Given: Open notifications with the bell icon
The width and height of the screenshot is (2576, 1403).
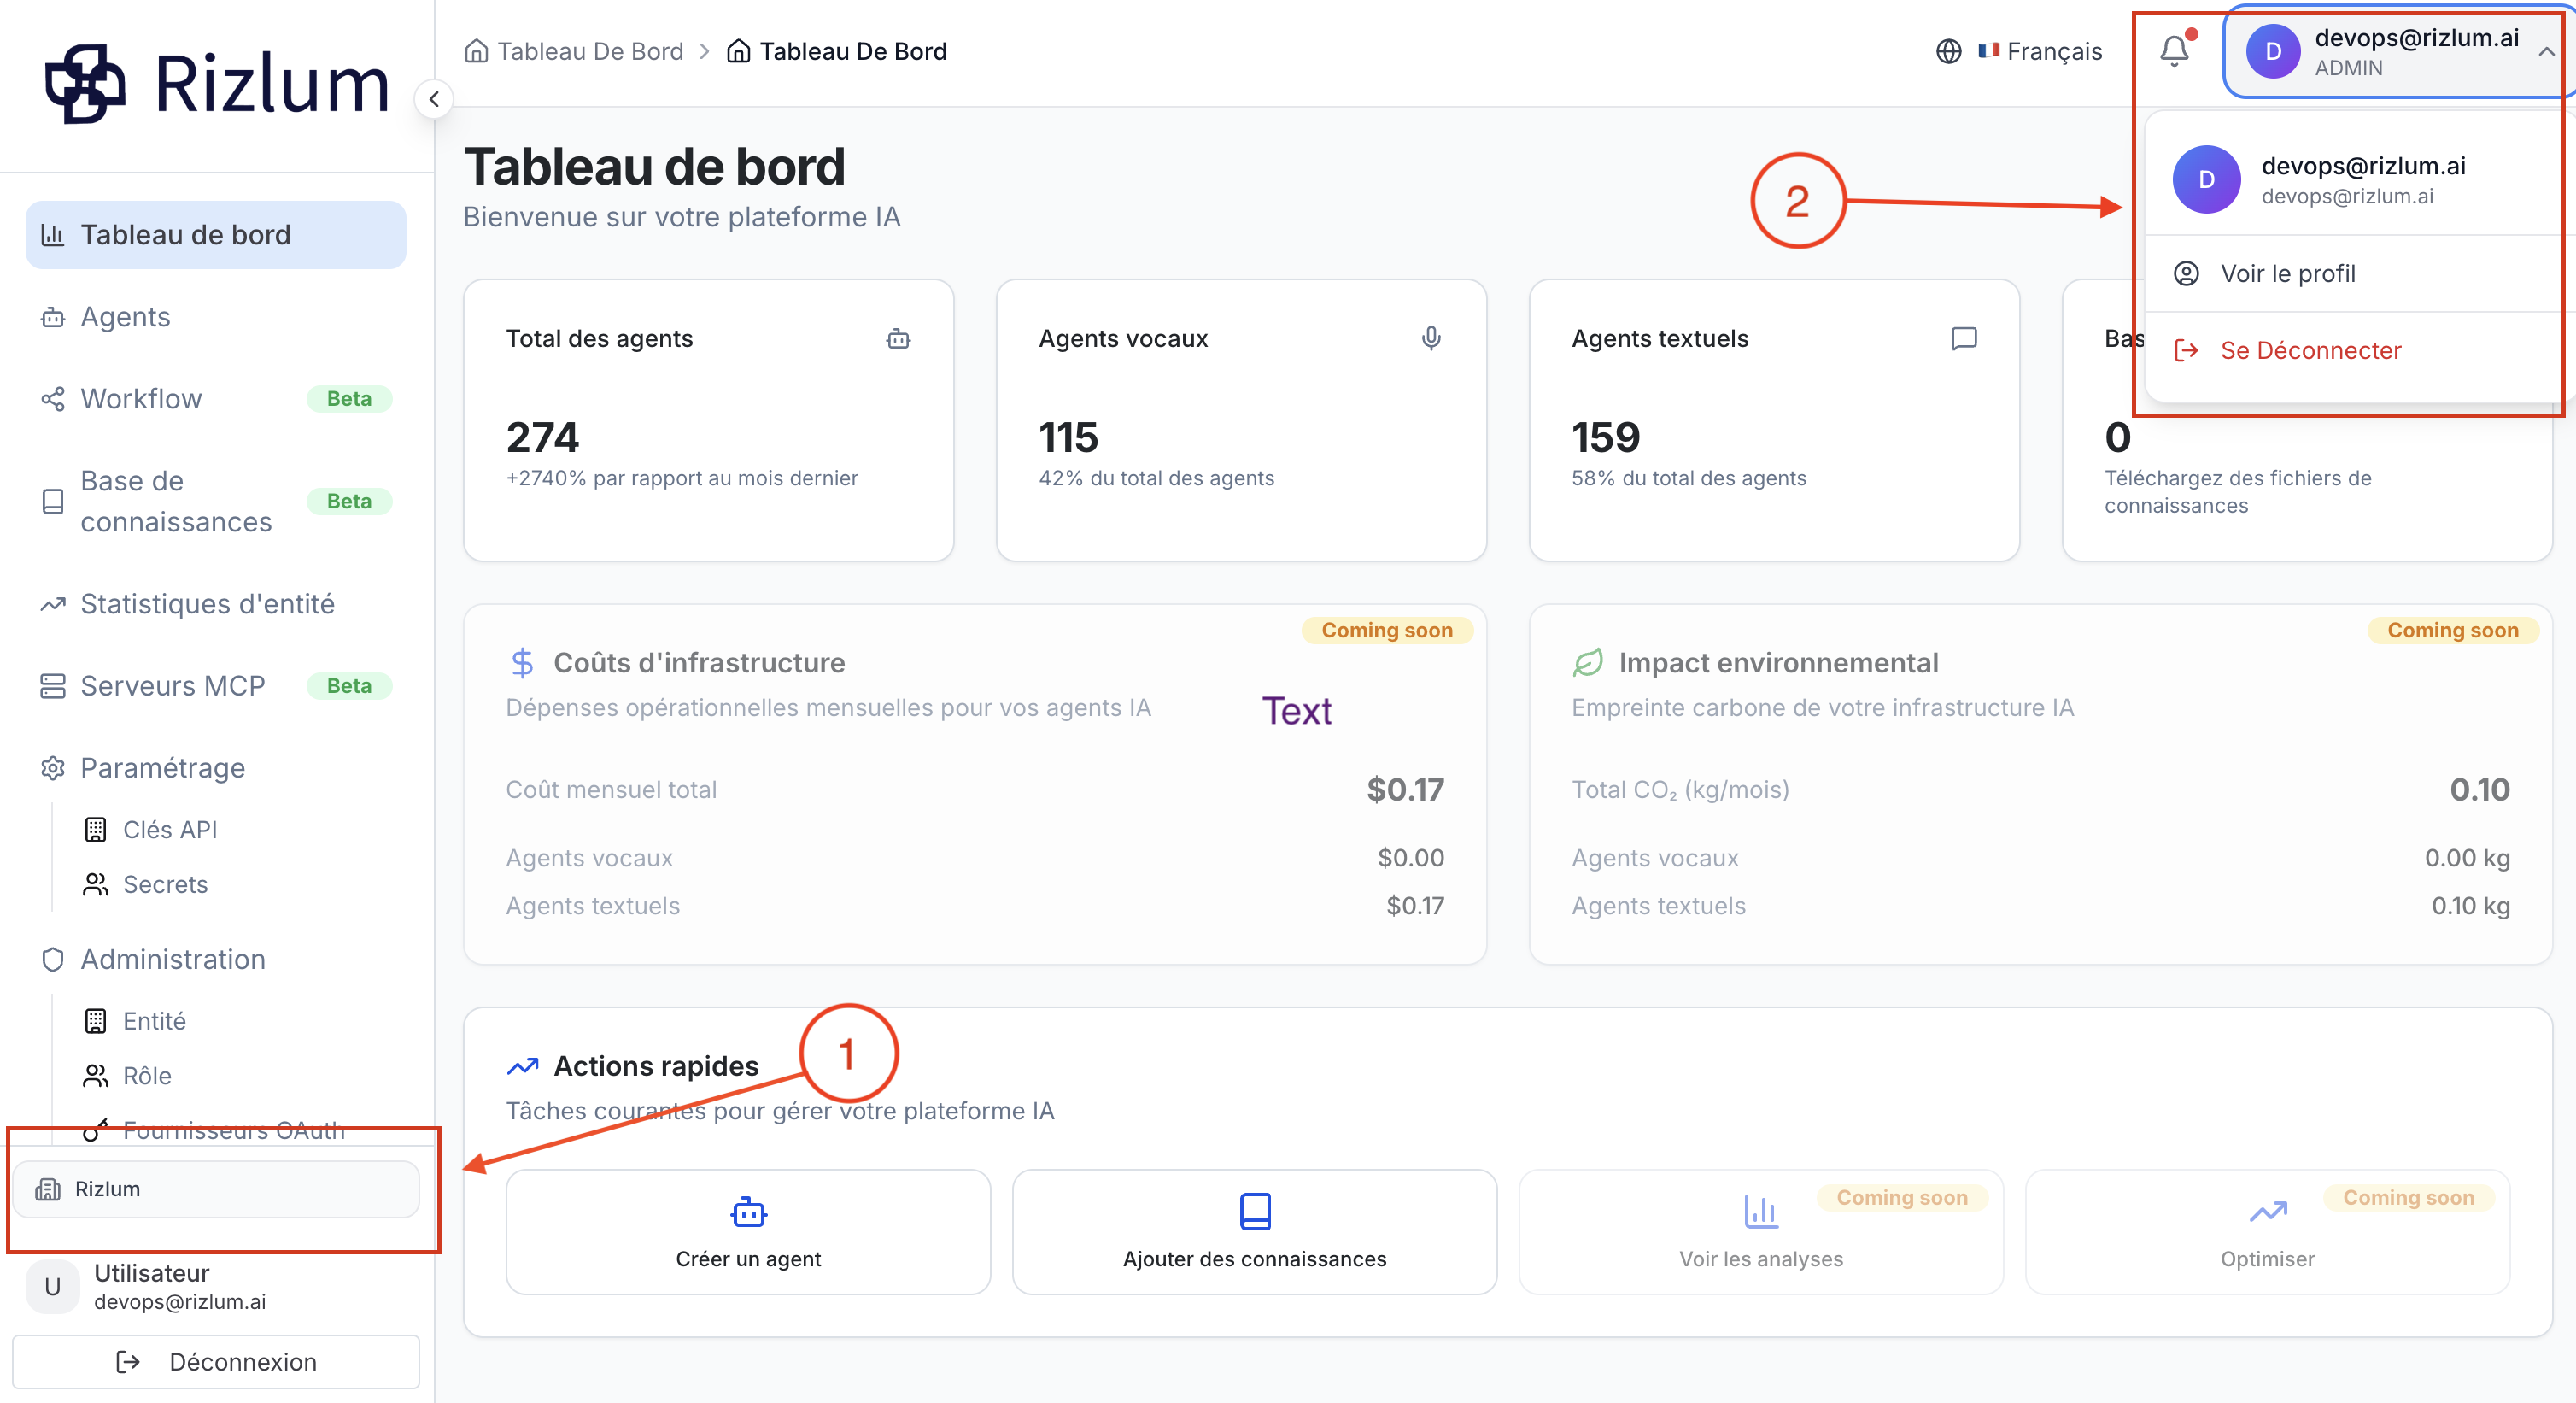Looking at the screenshot, I should point(2175,50).
